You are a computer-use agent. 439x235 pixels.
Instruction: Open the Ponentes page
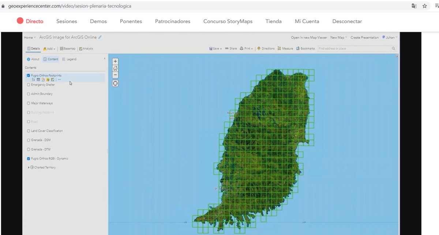131,21
